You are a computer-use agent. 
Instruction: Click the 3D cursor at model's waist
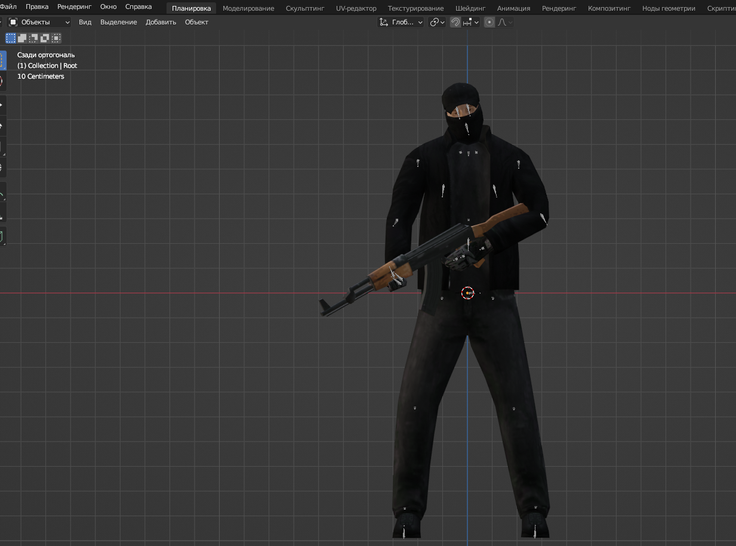467,293
